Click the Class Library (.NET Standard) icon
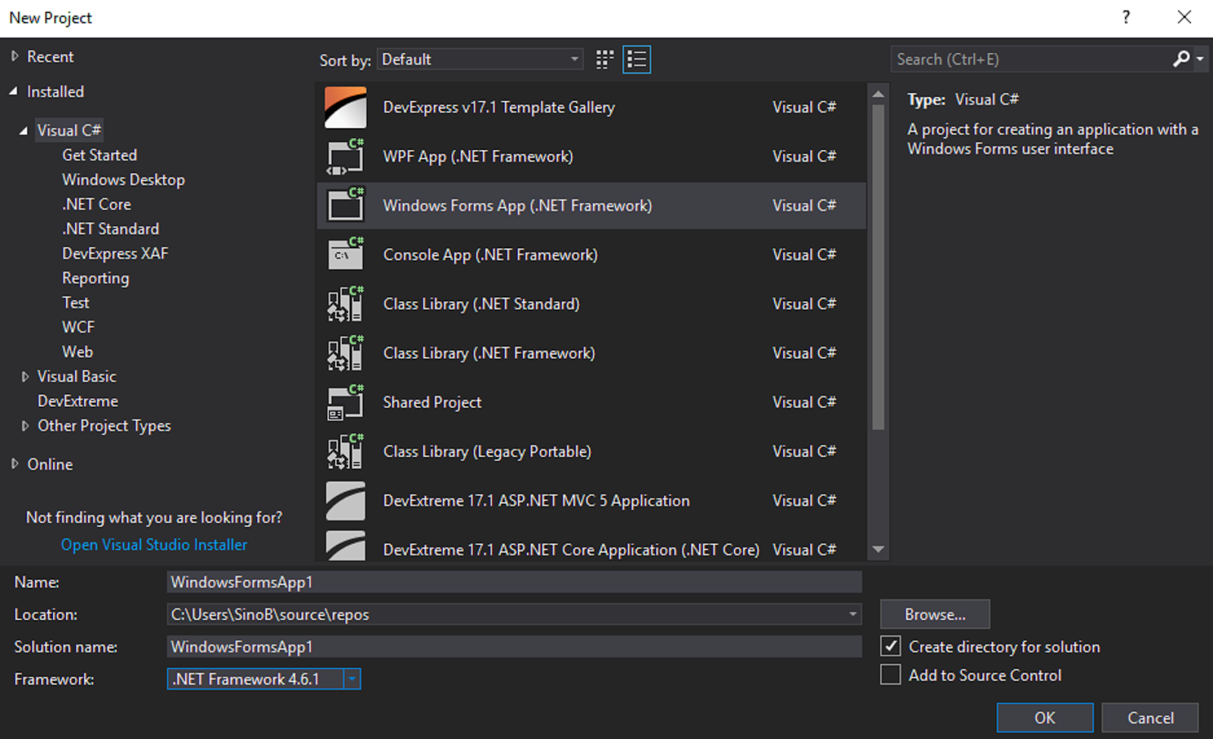 pos(345,304)
